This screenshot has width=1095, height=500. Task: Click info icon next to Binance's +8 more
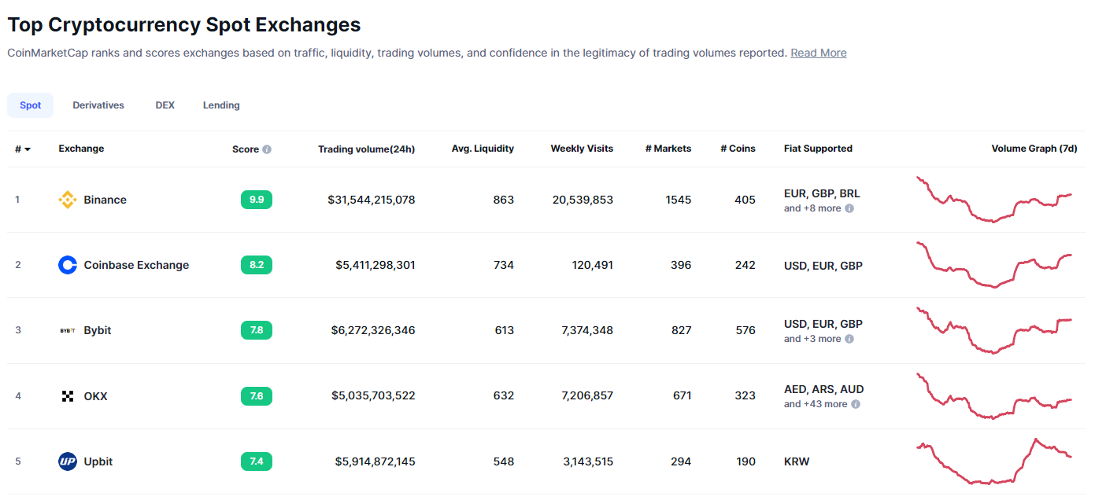click(x=849, y=209)
